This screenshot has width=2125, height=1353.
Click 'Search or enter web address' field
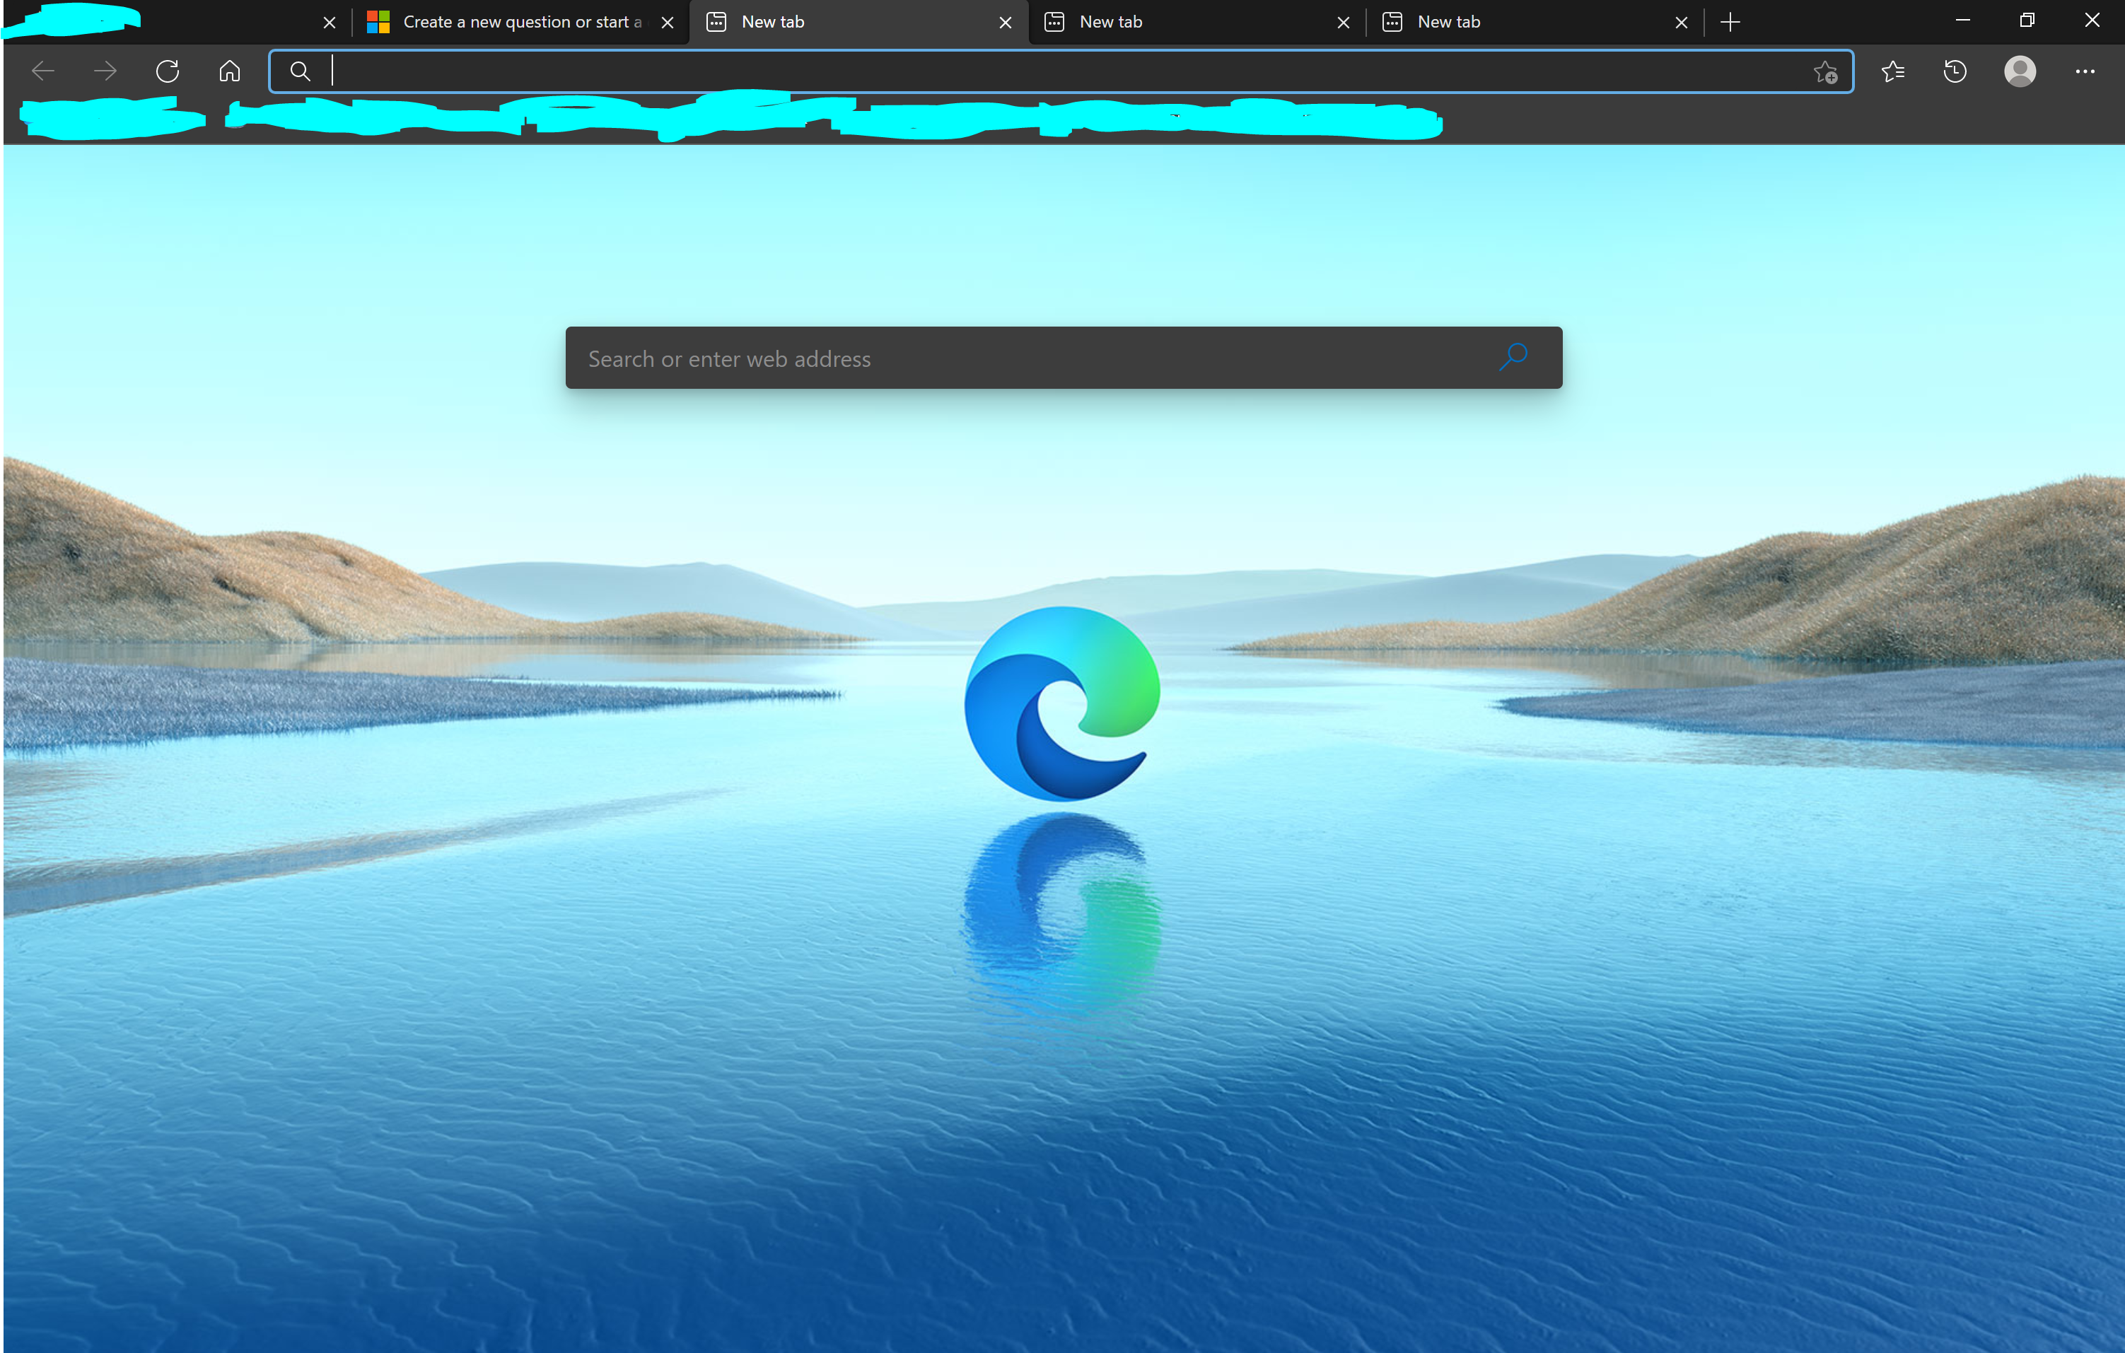(x=1015, y=358)
